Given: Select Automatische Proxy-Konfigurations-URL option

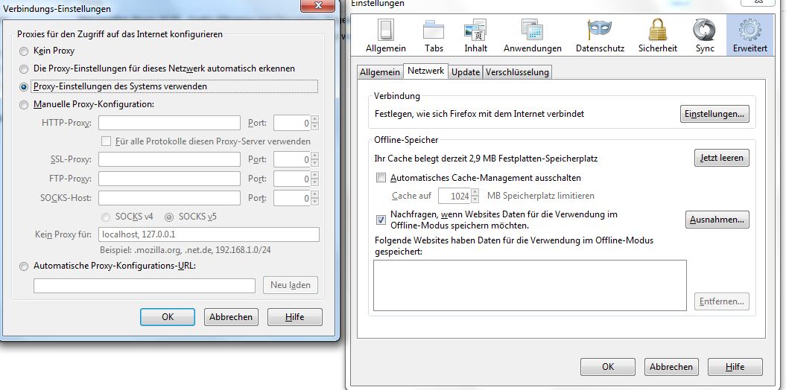Looking at the screenshot, I should (x=24, y=266).
